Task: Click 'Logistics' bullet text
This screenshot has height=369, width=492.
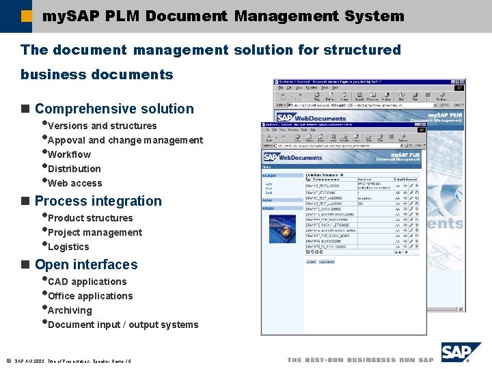Action: click(68, 247)
